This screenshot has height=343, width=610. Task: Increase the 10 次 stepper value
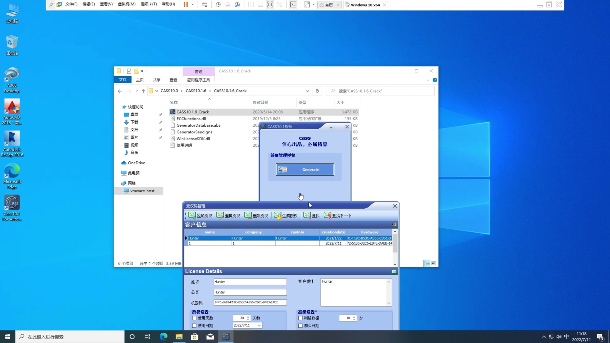point(354,317)
